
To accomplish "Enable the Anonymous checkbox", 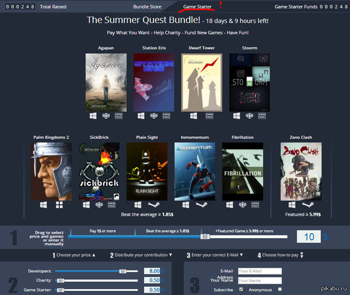I will coord(280,289).
